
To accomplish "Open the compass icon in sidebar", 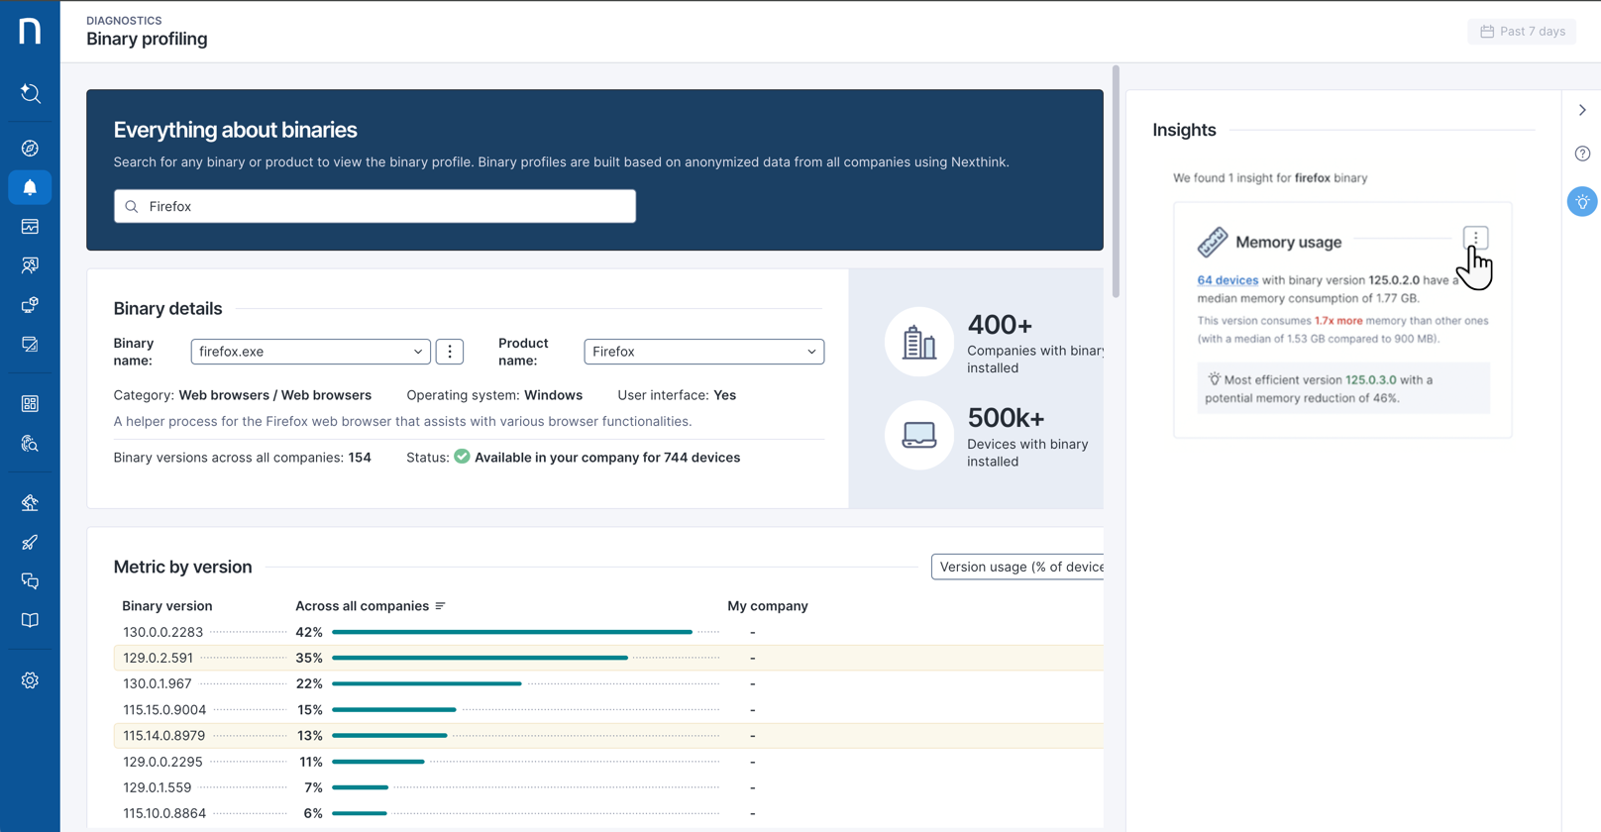I will coord(30,149).
